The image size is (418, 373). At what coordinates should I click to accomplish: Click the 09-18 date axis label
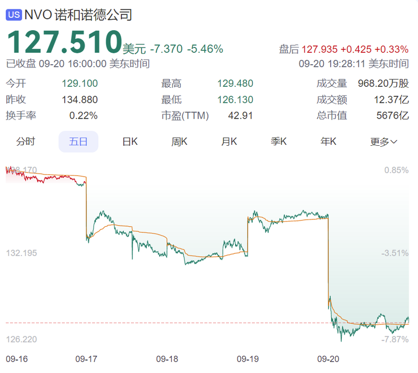coord(167,359)
